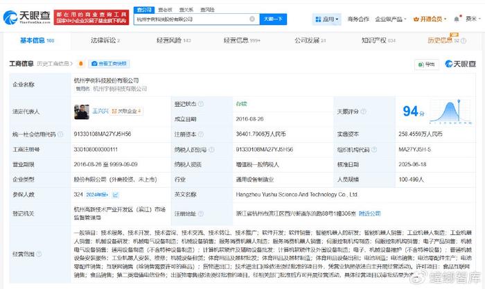
Task: Click credit code 91330108MA27YJ5H56 under 统一社会信用代码
Action: click(103, 134)
